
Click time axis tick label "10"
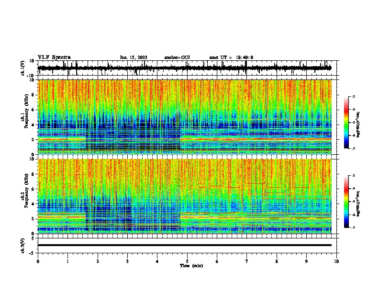point(336,261)
